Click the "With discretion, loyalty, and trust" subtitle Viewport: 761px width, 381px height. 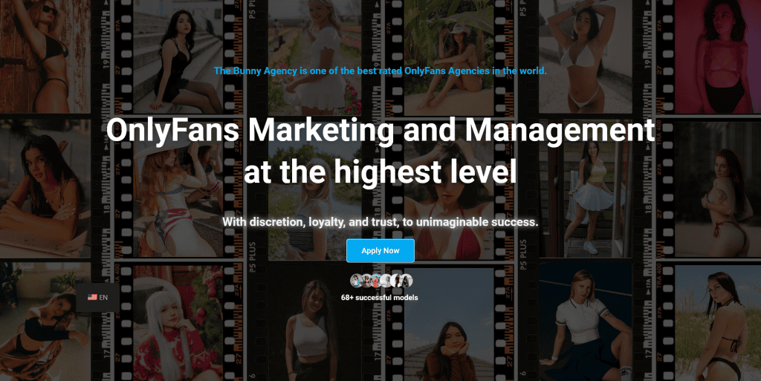point(380,222)
